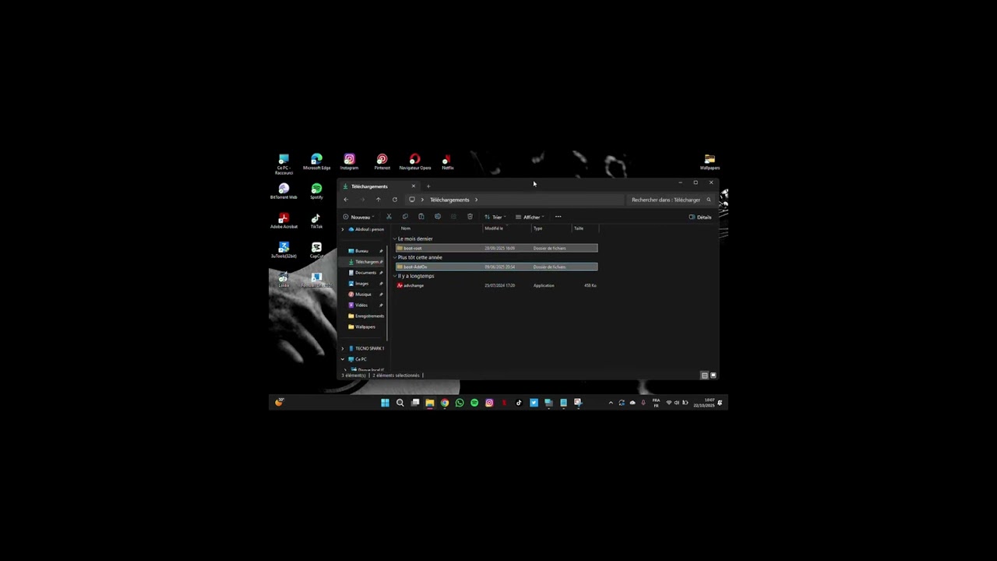997x561 pixels.
Task: Open Adobe Acrobat desktop shortcut
Action: coord(284,221)
